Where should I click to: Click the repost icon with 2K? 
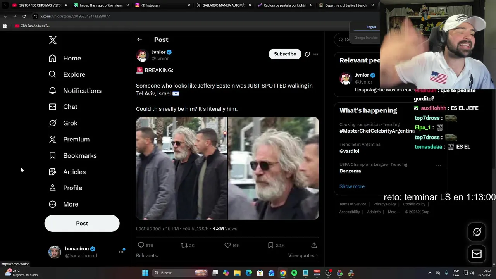184,245
